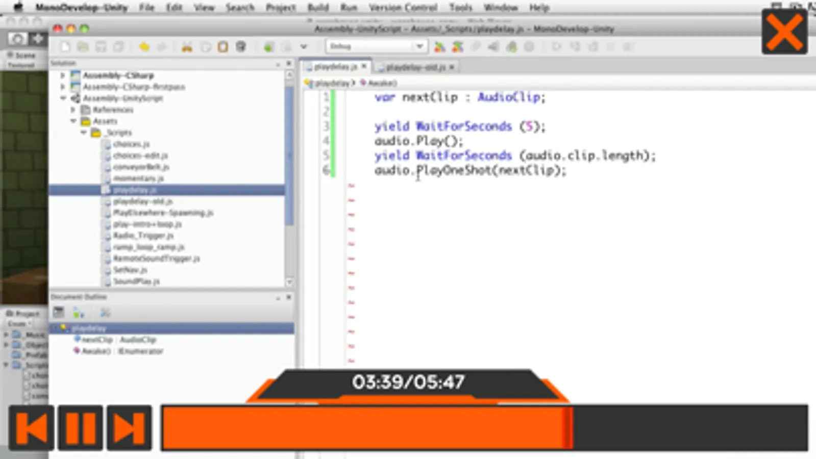Screen dimensions: 816x459
Task: Seek within the orange video progress bar
Action: [x=484, y=428]
